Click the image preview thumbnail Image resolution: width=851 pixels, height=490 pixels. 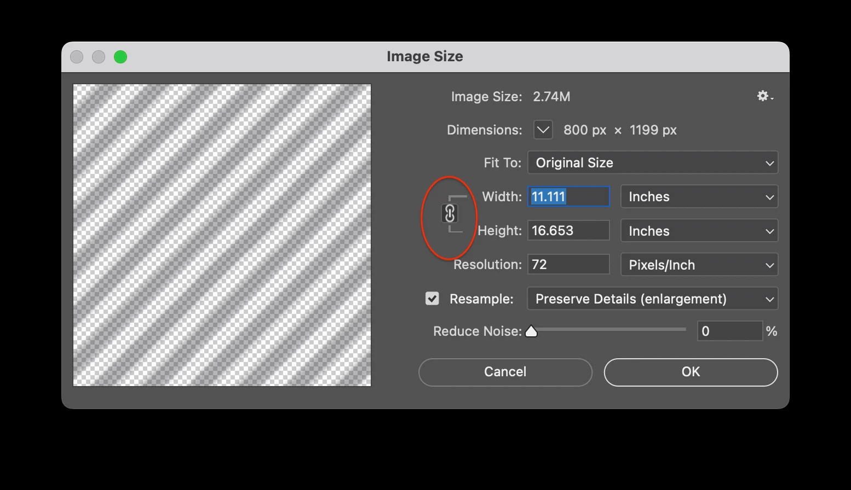pos(222,235)
